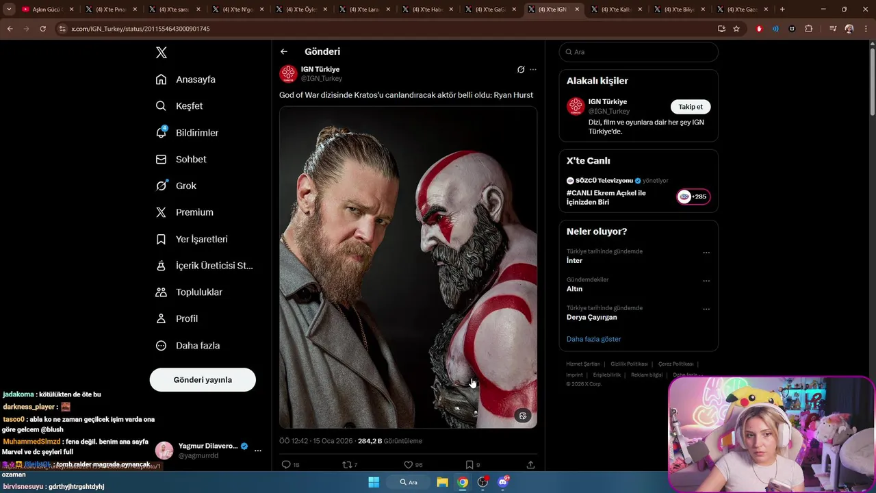Screen dimensions: 876x493
Task: Click the Gönderi yayınla button
Action: coord(203,380)
